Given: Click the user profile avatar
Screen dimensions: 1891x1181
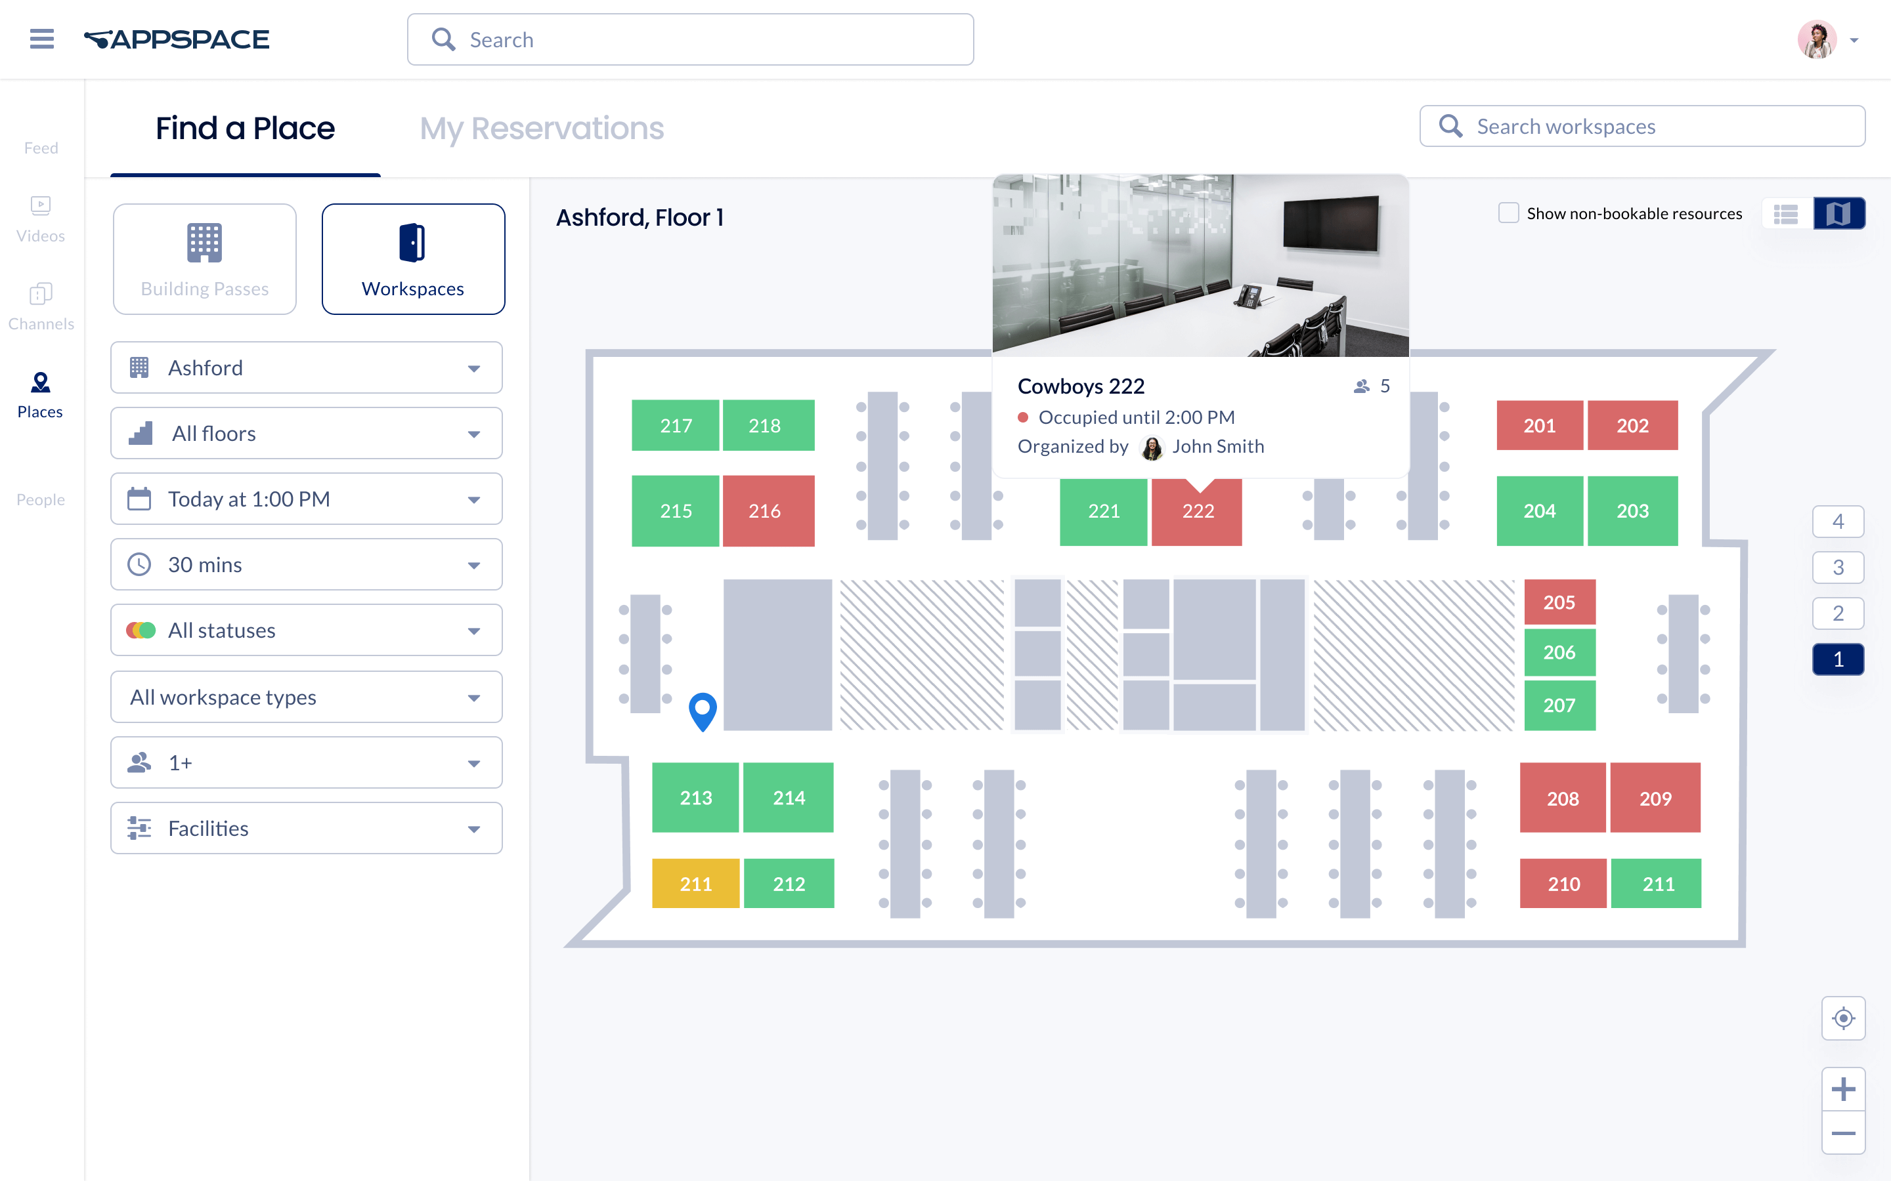Looking at the screenshot, I should click(x=1817, y=39).
